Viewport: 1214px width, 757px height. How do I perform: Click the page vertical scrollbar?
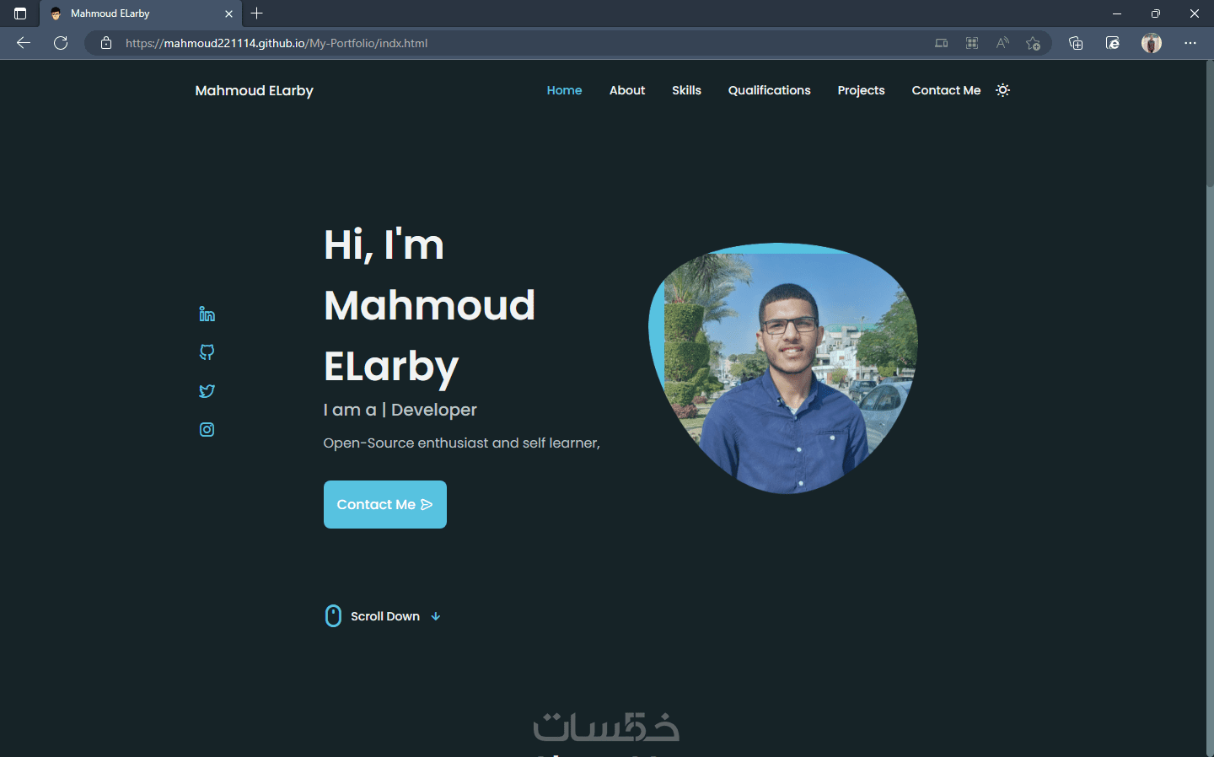click(1209, 408)
